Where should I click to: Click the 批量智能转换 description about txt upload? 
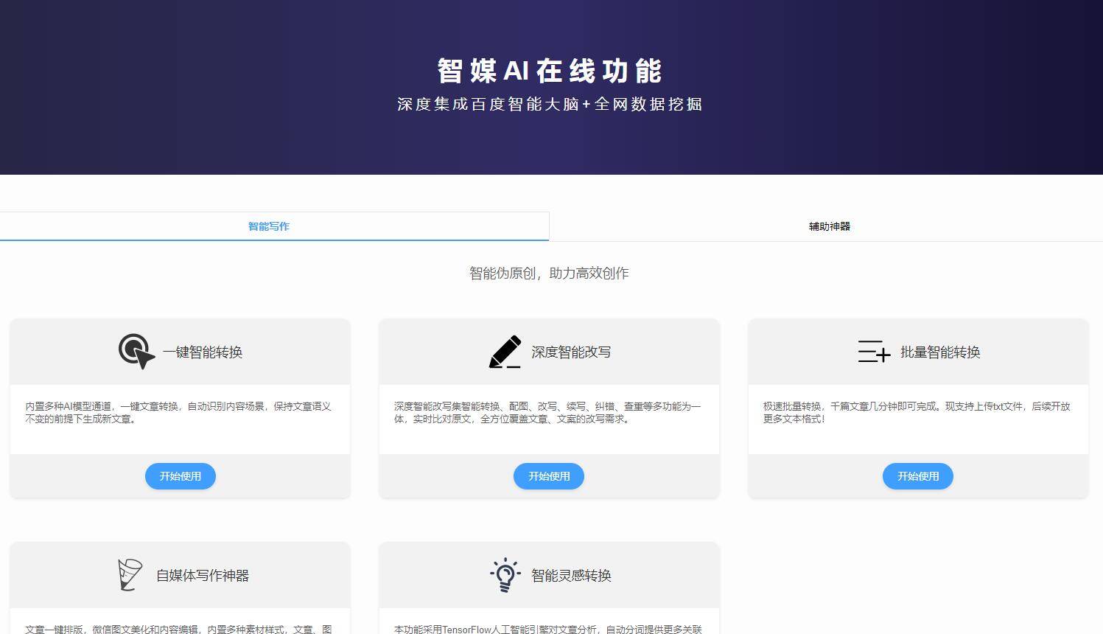click(916, 413)
